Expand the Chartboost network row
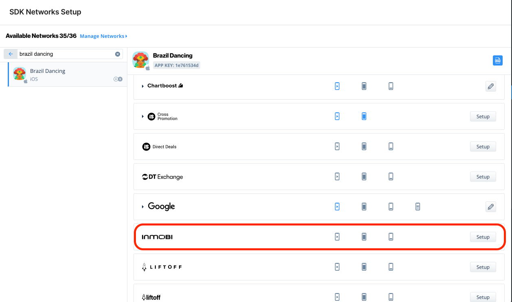Image resolution: width=512 pixels, height=302 pixels. [x=143, y=86]
